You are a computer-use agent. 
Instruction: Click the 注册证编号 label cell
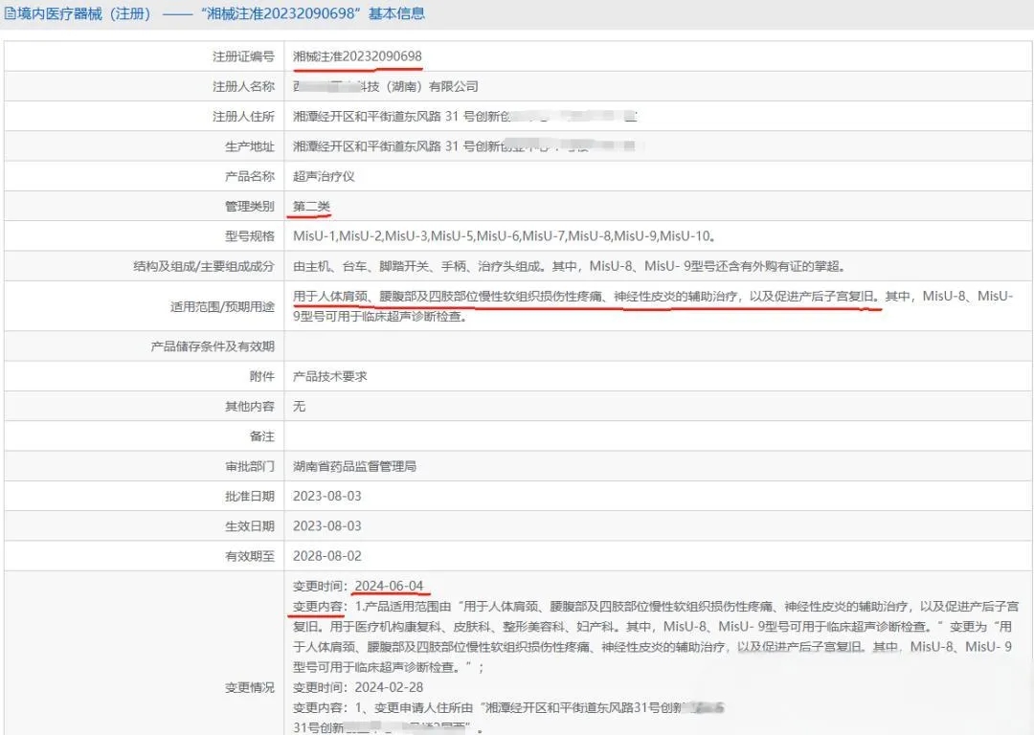[x=243, y=56]
